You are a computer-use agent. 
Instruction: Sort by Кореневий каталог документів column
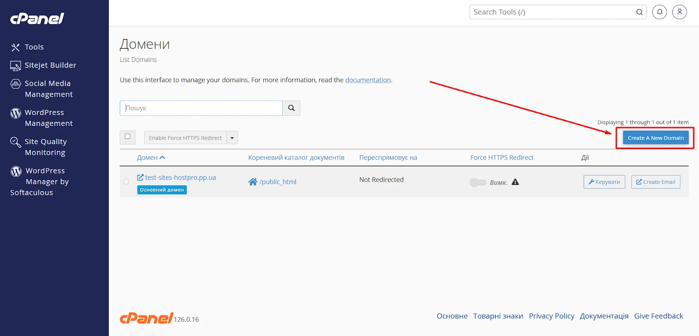coord(296,158)
